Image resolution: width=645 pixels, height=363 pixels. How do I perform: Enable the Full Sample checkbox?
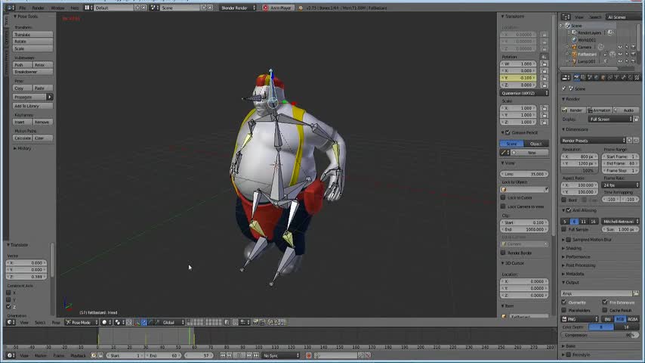(x=564, y=229)
